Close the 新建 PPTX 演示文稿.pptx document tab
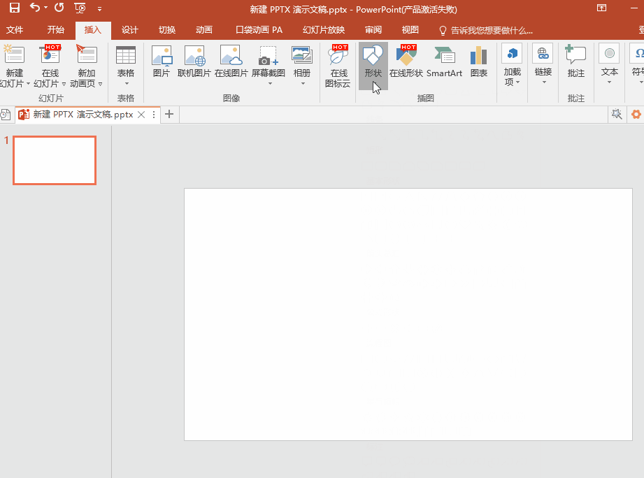 click(141, 115)
